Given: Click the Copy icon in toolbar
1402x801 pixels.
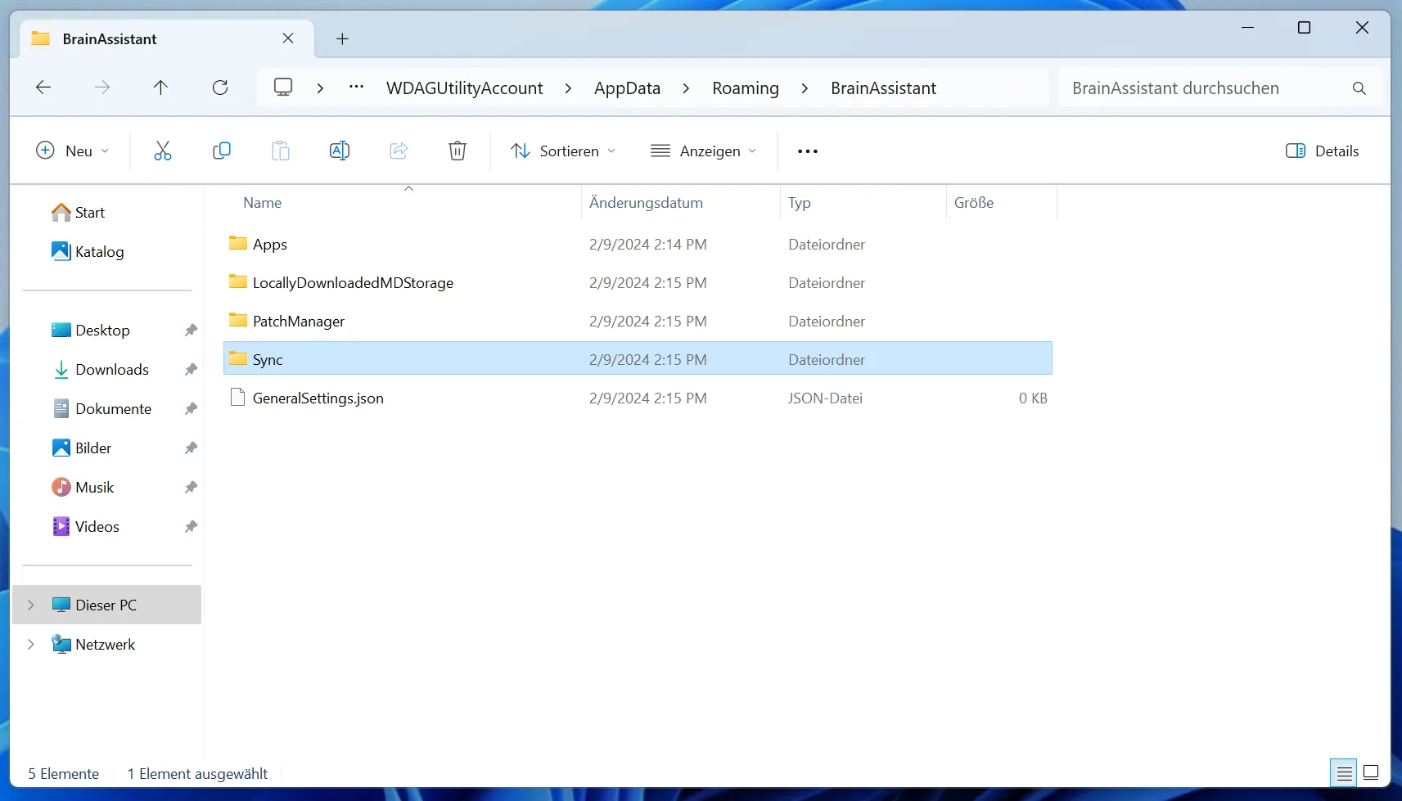Looking at the screenshot, I should (x=222, y=151).
